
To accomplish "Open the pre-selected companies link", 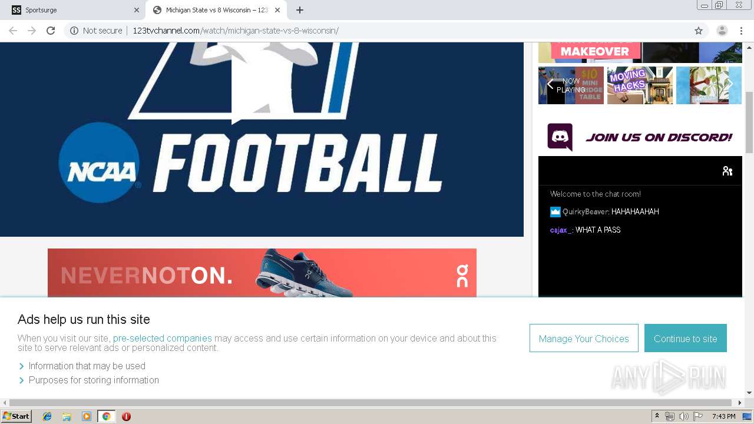I will (163, 338).
